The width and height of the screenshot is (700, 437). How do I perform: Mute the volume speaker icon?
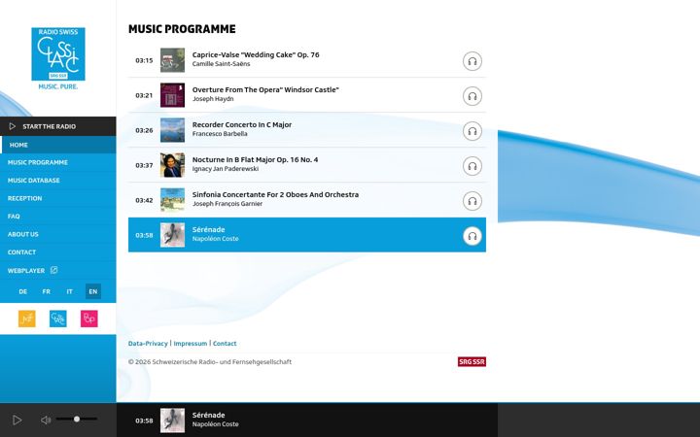(x=46, y=420)
